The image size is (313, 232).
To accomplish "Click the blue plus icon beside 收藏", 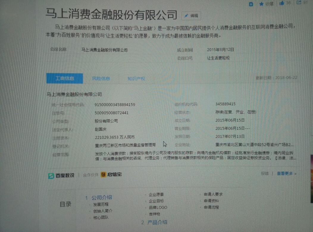I will point(251,4).
